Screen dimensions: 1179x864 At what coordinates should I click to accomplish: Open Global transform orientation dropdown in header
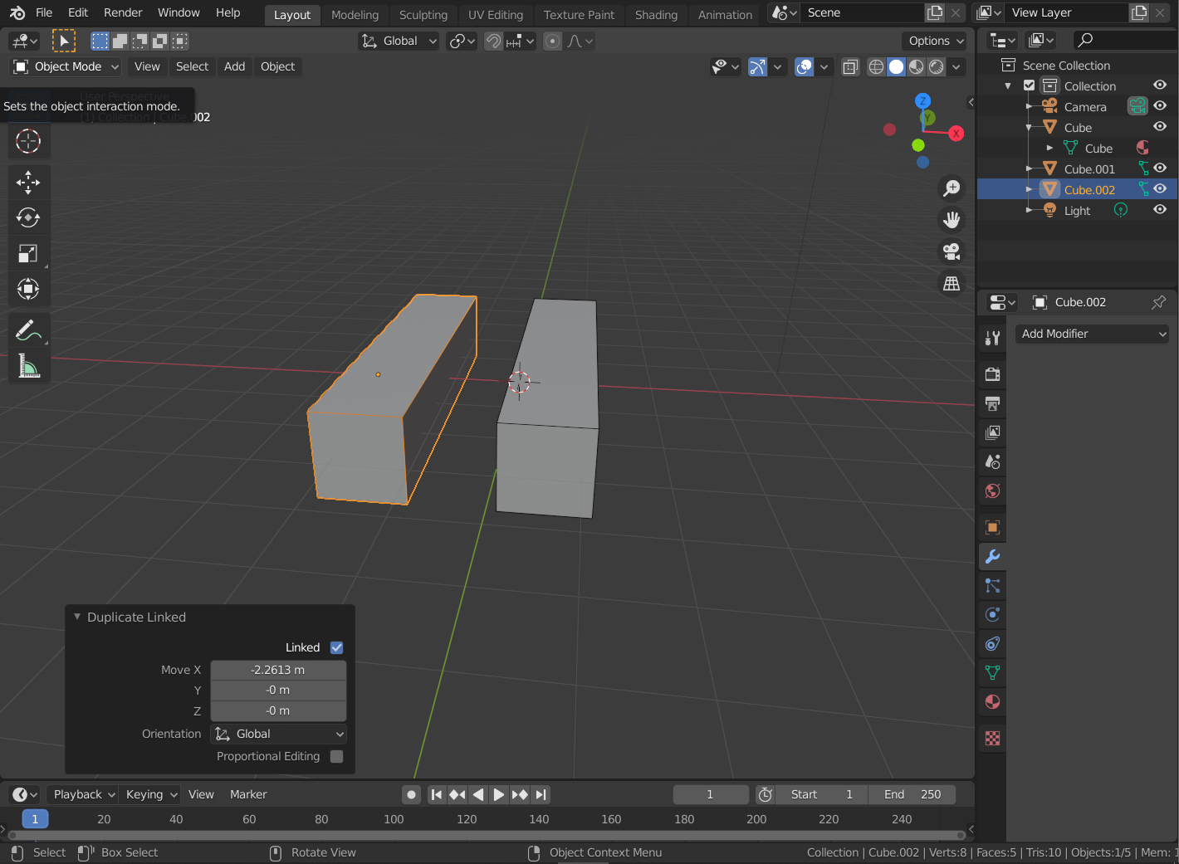point(399,41)
